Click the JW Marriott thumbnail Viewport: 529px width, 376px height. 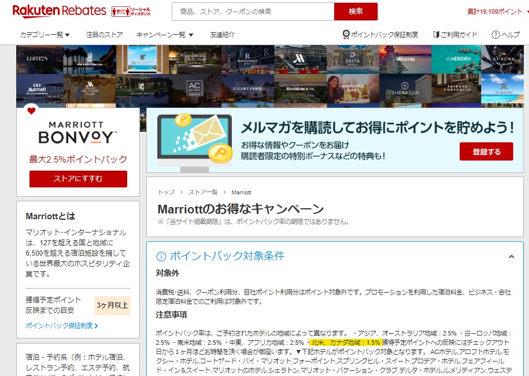(142, 60)
